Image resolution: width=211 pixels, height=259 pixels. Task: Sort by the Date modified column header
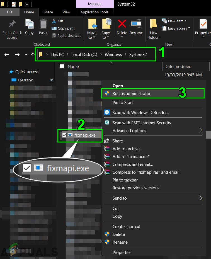[178, 67]
